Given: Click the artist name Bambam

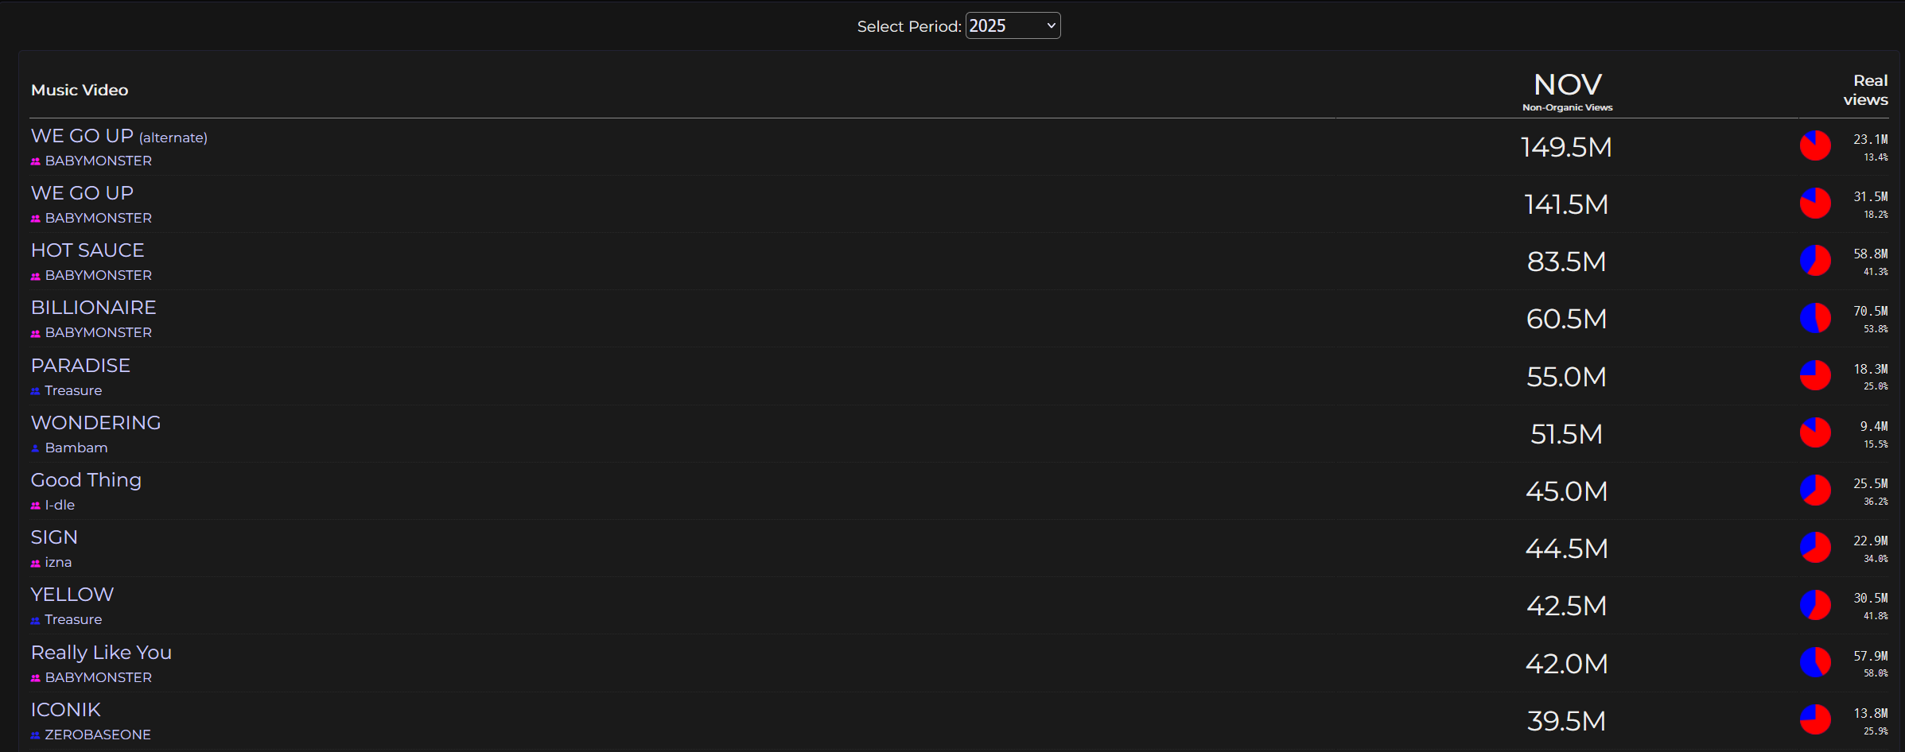Looking at the screenshot, I should (x=76, y=448).
